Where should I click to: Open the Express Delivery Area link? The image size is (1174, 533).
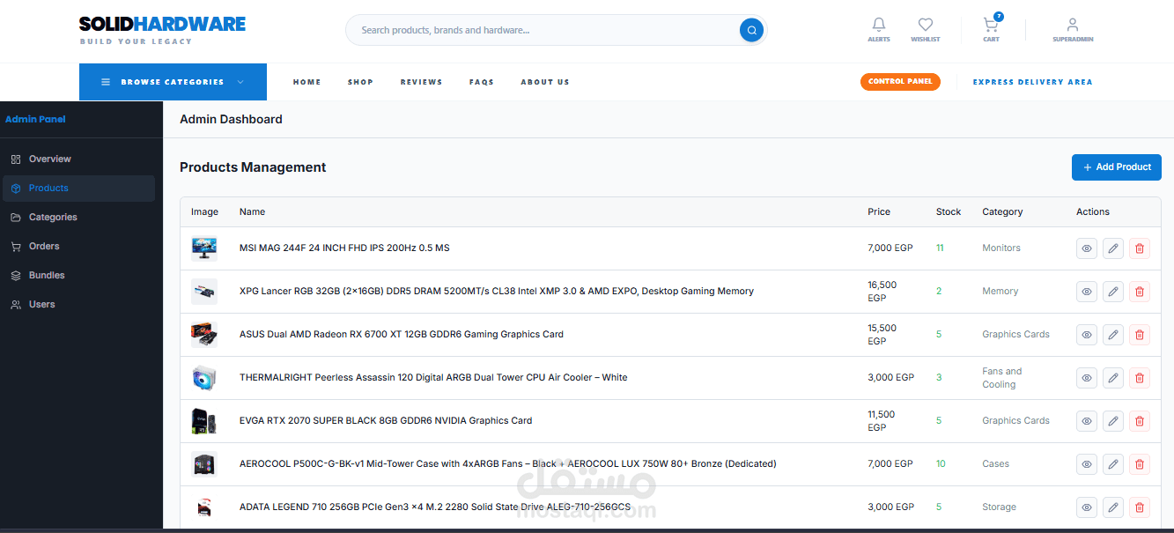[x=1032, y=82]
